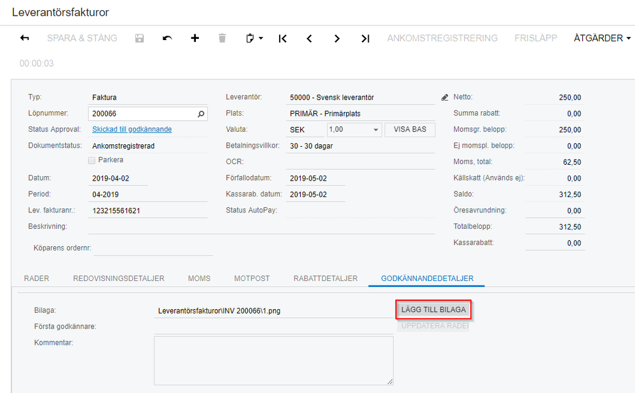Expand the currency rate 1,00 dropdown
Screen dimensions: 635x393
pyautogui.click(x=376, y=130)
